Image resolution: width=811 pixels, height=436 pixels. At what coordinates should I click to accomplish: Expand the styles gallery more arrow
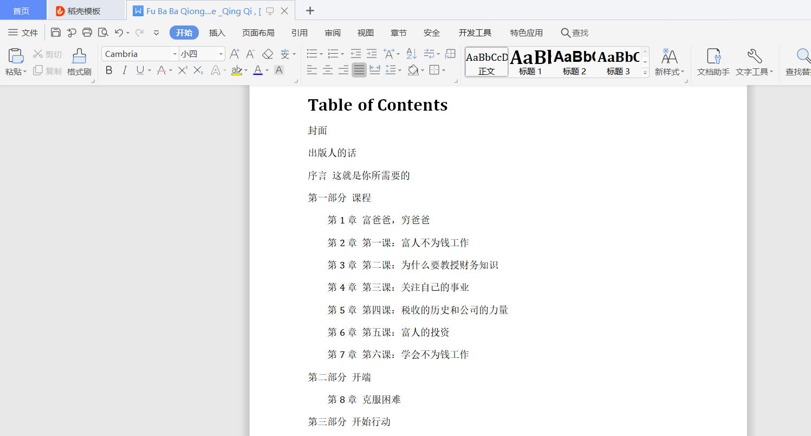point(645,72)
